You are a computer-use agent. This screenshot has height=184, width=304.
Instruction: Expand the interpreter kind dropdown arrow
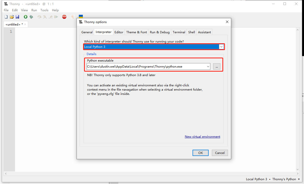tap(221, 47)
